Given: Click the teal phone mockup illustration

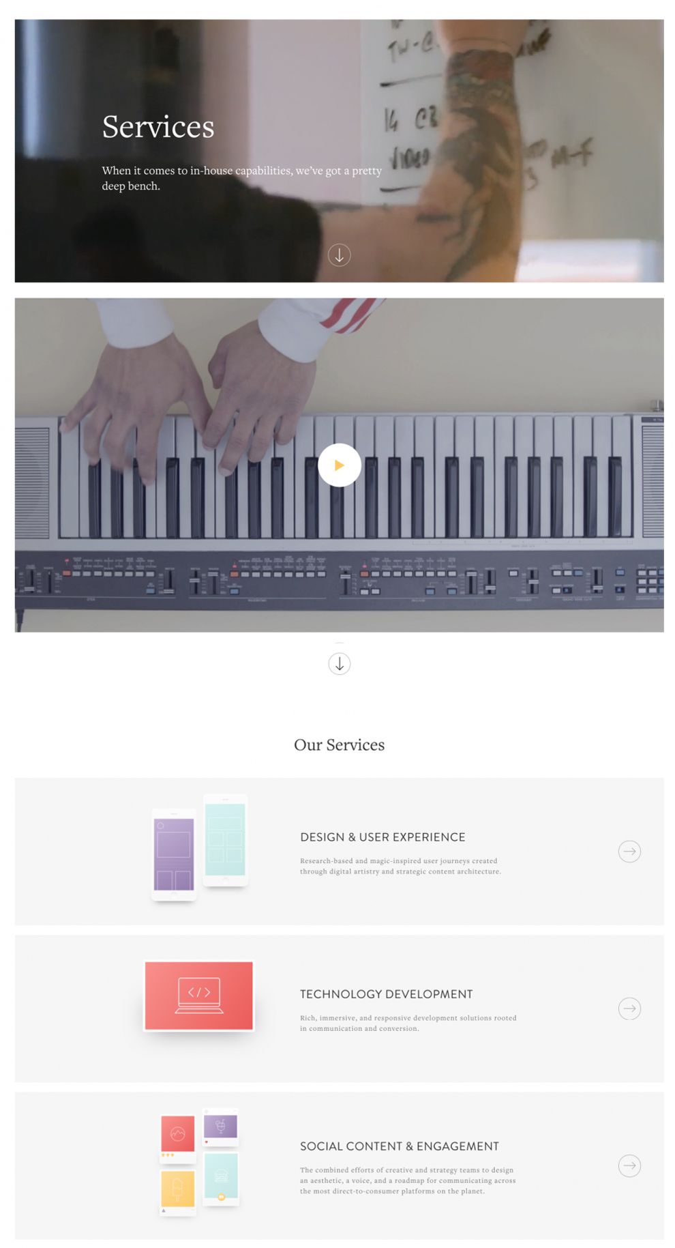Looking at the screenshot, I should point(225,840).
